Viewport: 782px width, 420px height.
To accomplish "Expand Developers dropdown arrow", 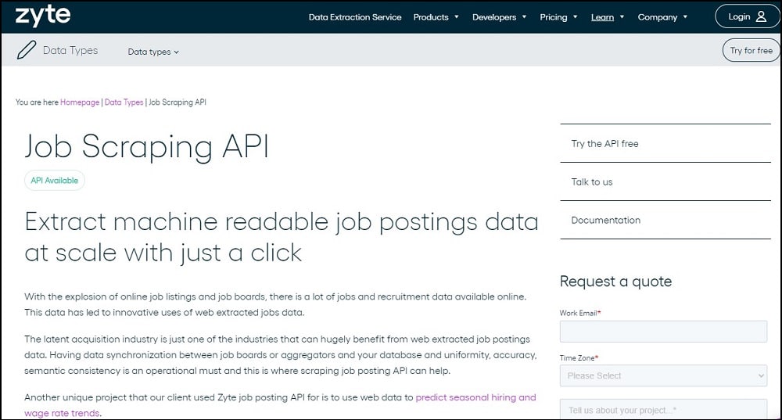I will tap(524, 17).
